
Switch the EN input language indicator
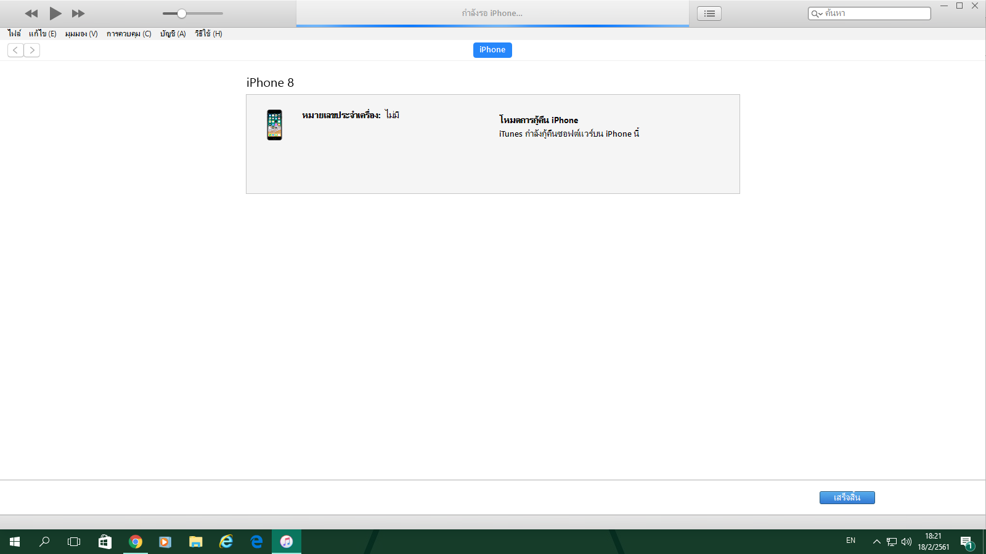tap(850, 541)
